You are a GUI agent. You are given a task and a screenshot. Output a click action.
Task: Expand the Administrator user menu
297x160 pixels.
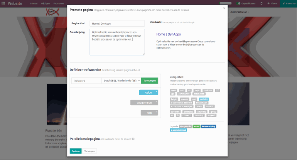click(240, 12)
